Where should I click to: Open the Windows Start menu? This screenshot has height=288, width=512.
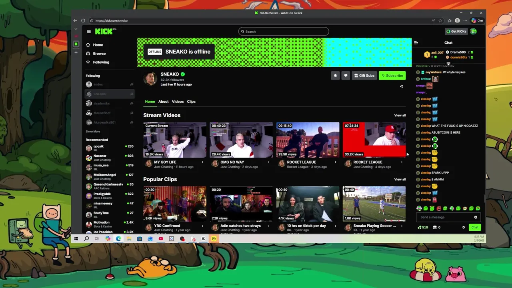click(76, 239)
